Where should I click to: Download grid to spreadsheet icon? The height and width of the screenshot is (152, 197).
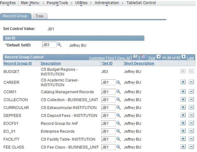143,56
